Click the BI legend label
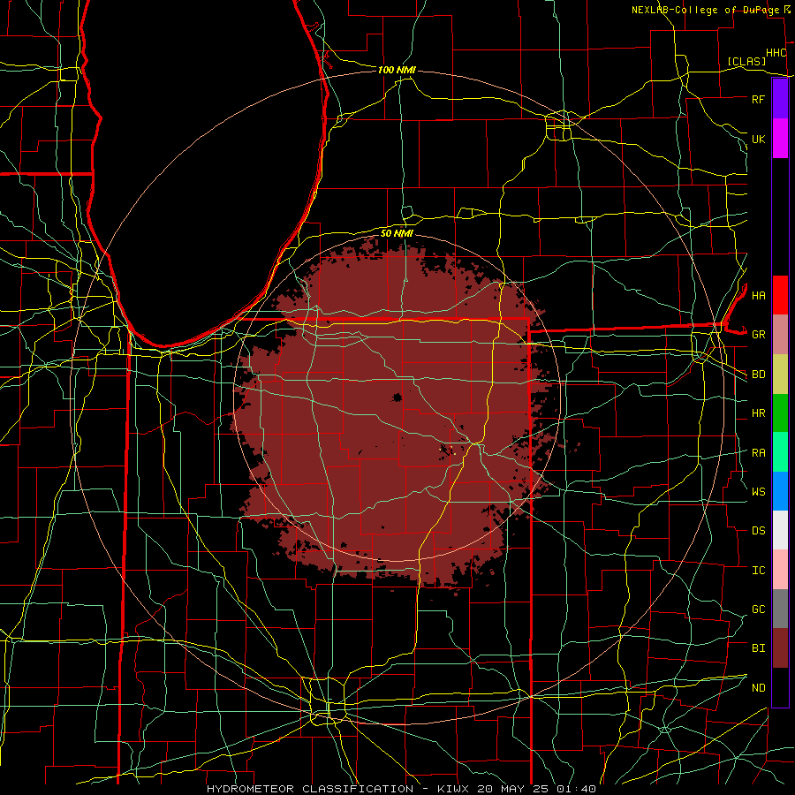The image size is (795, 795). 758,648
